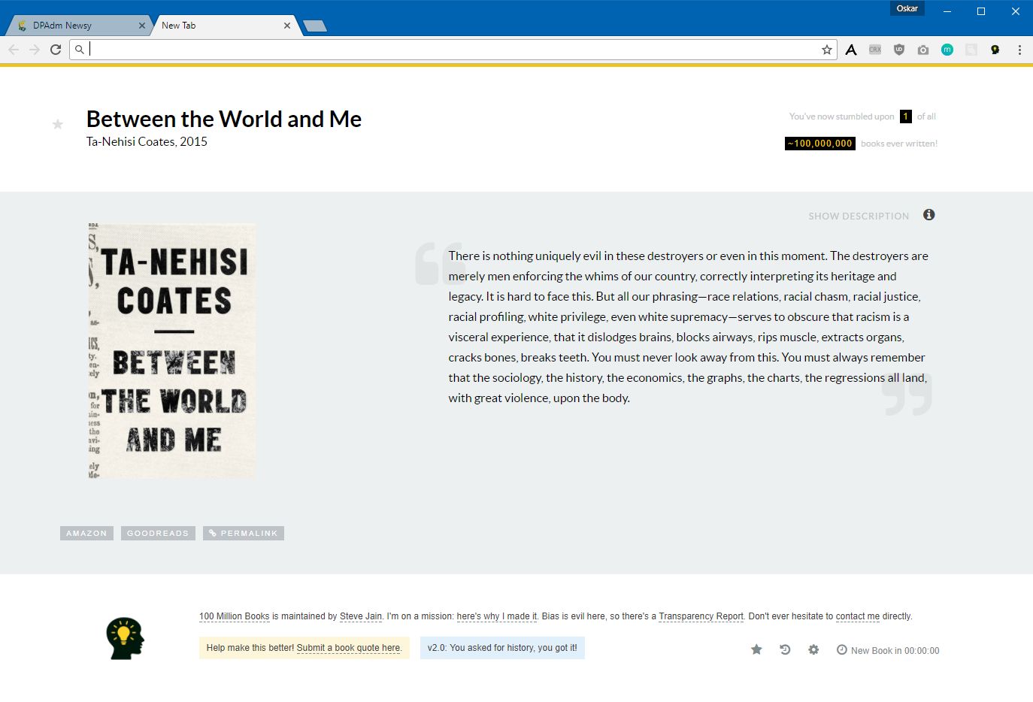The image size is (1033, 702).
Task: Click the "~100,000,000" books counter
Action: click(820, 144)
